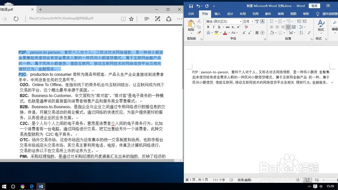Image resolution: width=338 pixels, height=190 pixels.
Task: Center paragraph text
Action: pyautogui.click(x=277, y=27)
